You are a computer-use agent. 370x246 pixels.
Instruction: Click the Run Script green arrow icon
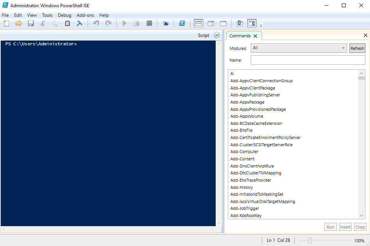tap(124, 23)
